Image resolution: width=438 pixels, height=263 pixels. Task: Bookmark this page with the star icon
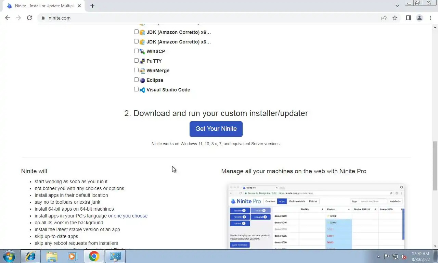395,18
